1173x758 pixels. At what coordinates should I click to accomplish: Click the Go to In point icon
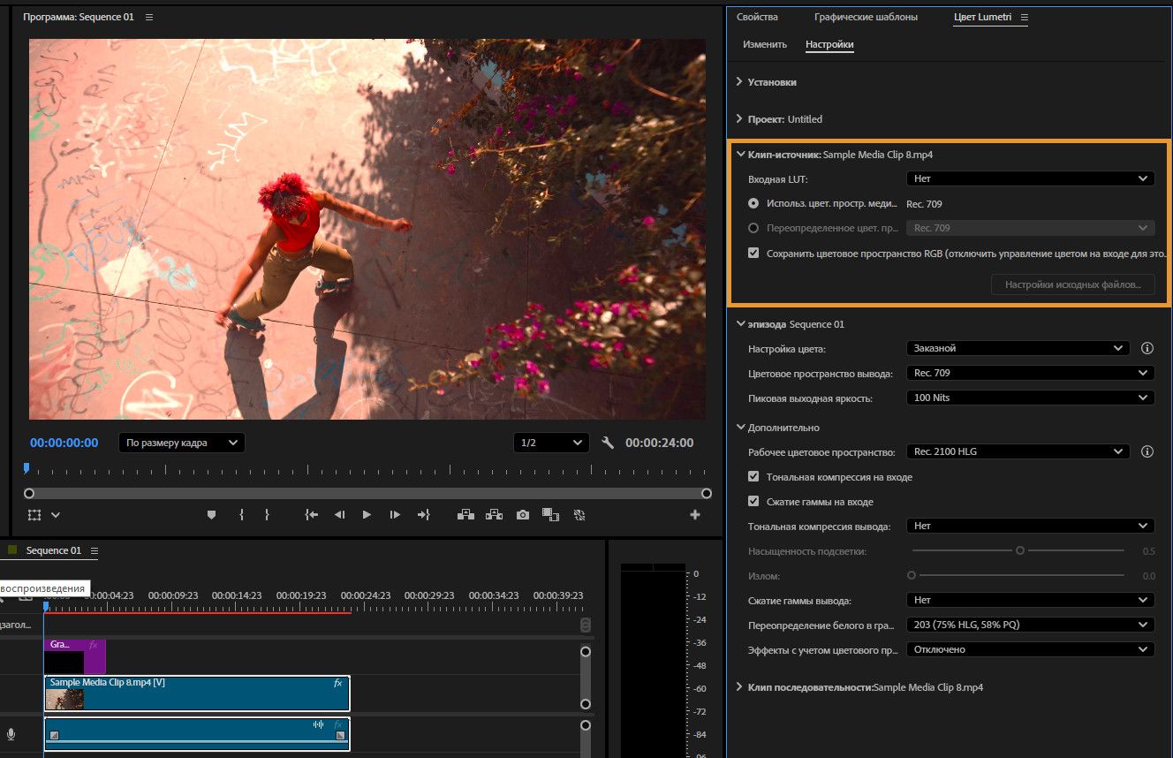pos(311,515)
